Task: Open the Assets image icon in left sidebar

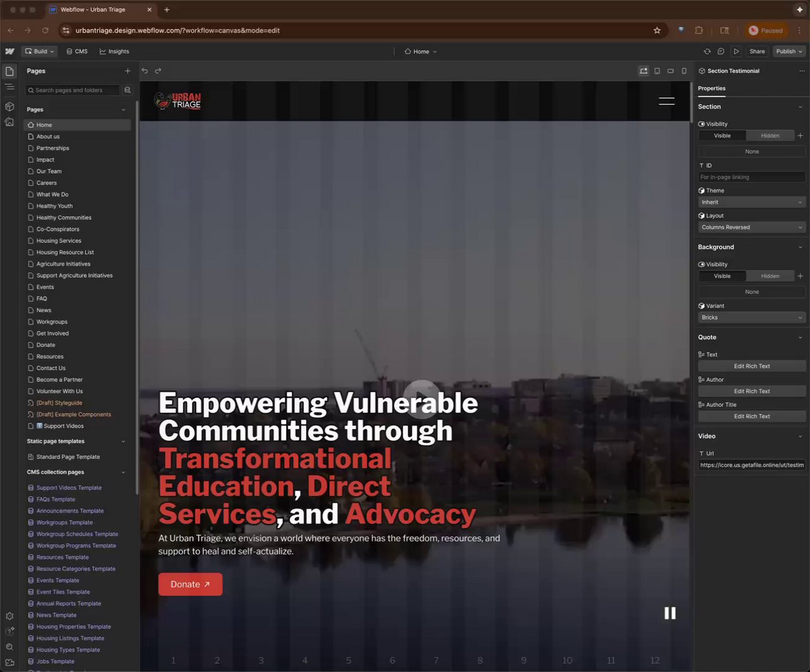Action: [x=9, y=122]
